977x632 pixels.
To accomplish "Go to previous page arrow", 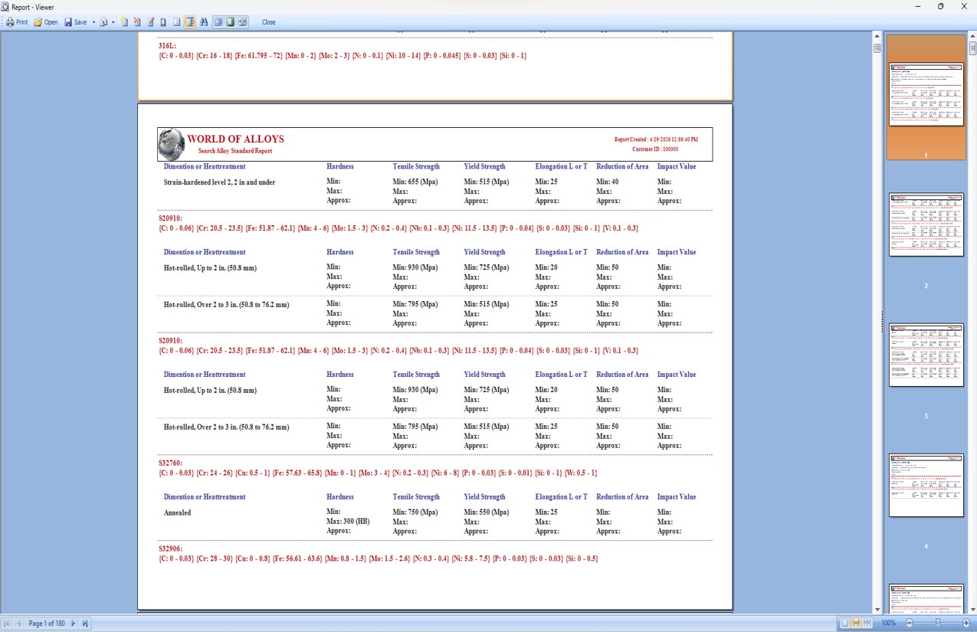I will (x=19, y=624).
